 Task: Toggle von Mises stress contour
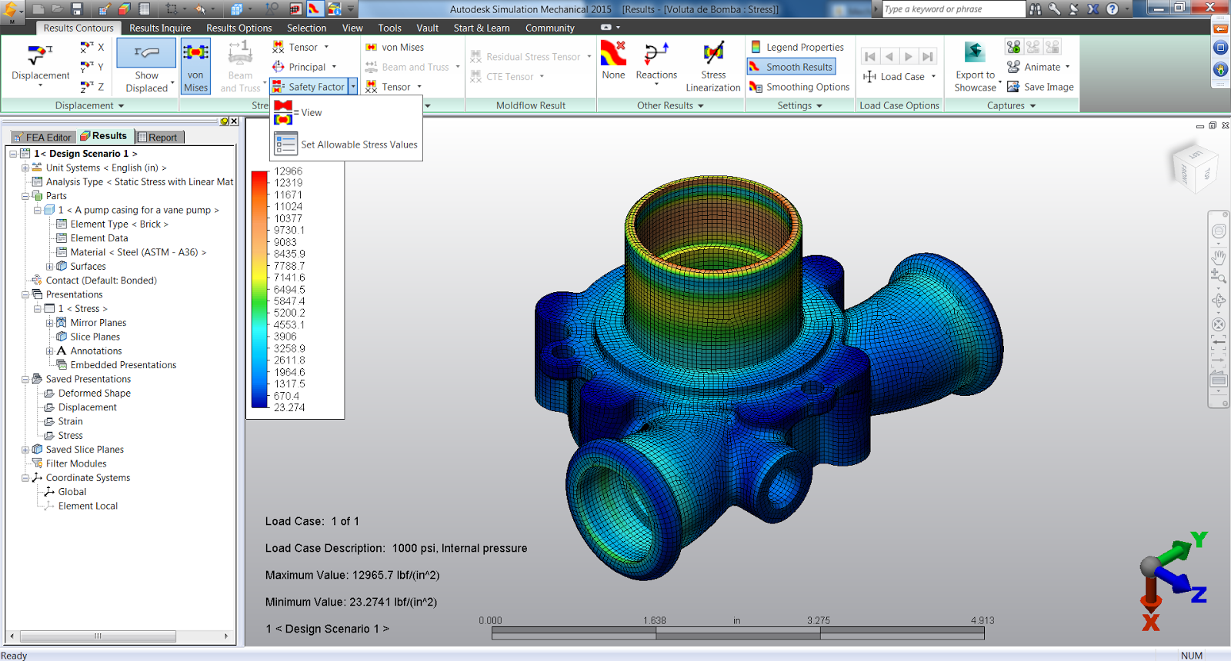(195, 66)
